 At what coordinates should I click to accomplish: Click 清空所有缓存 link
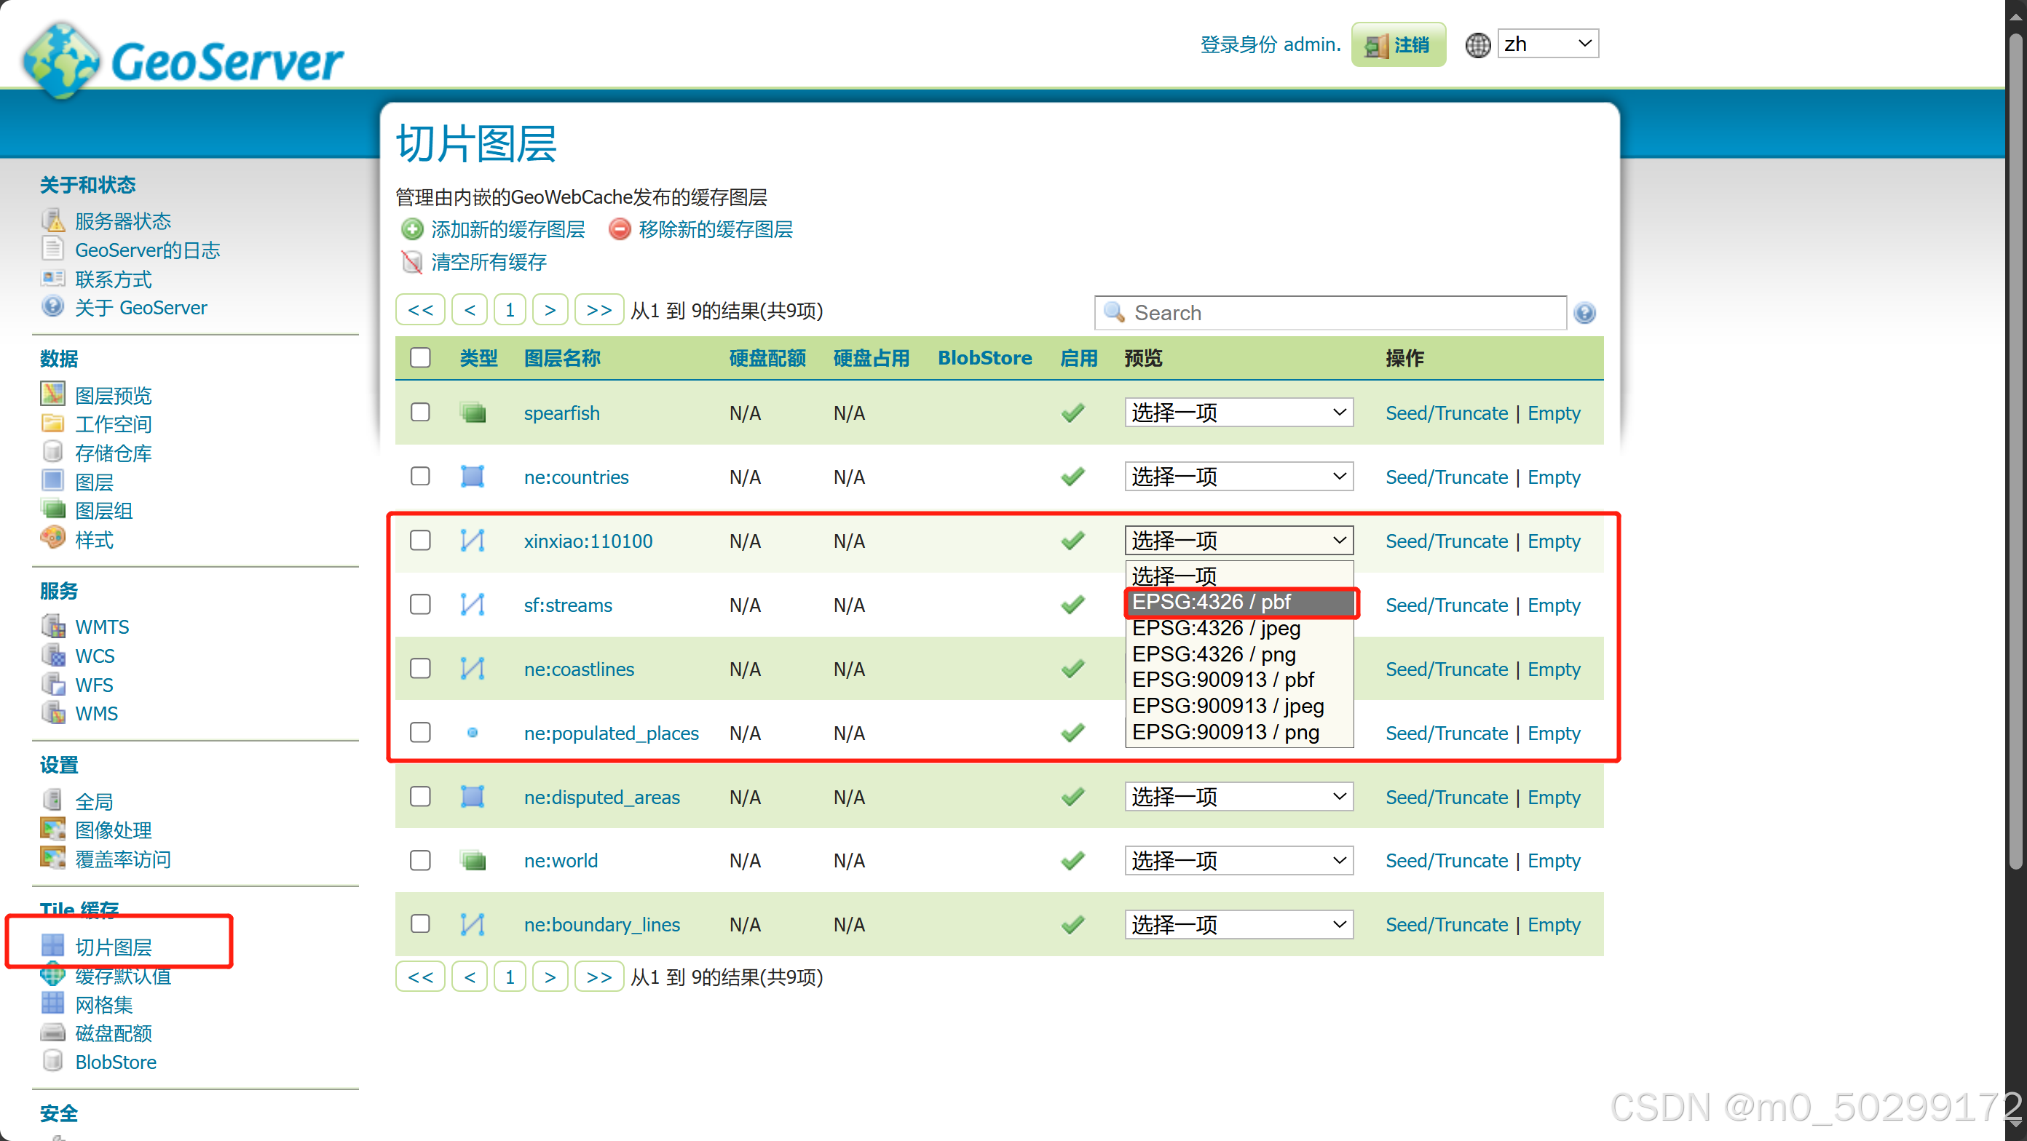coord(489,262)
